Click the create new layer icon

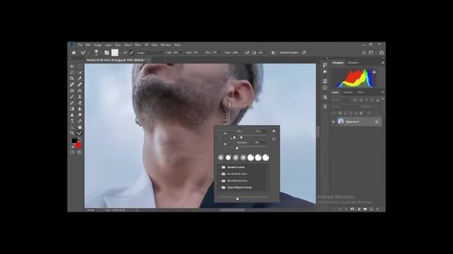(x=372, y=209)
